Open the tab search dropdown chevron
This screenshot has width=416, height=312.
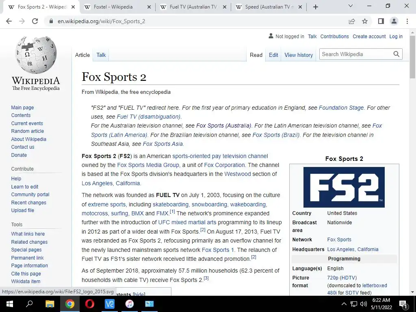[351, 6]
